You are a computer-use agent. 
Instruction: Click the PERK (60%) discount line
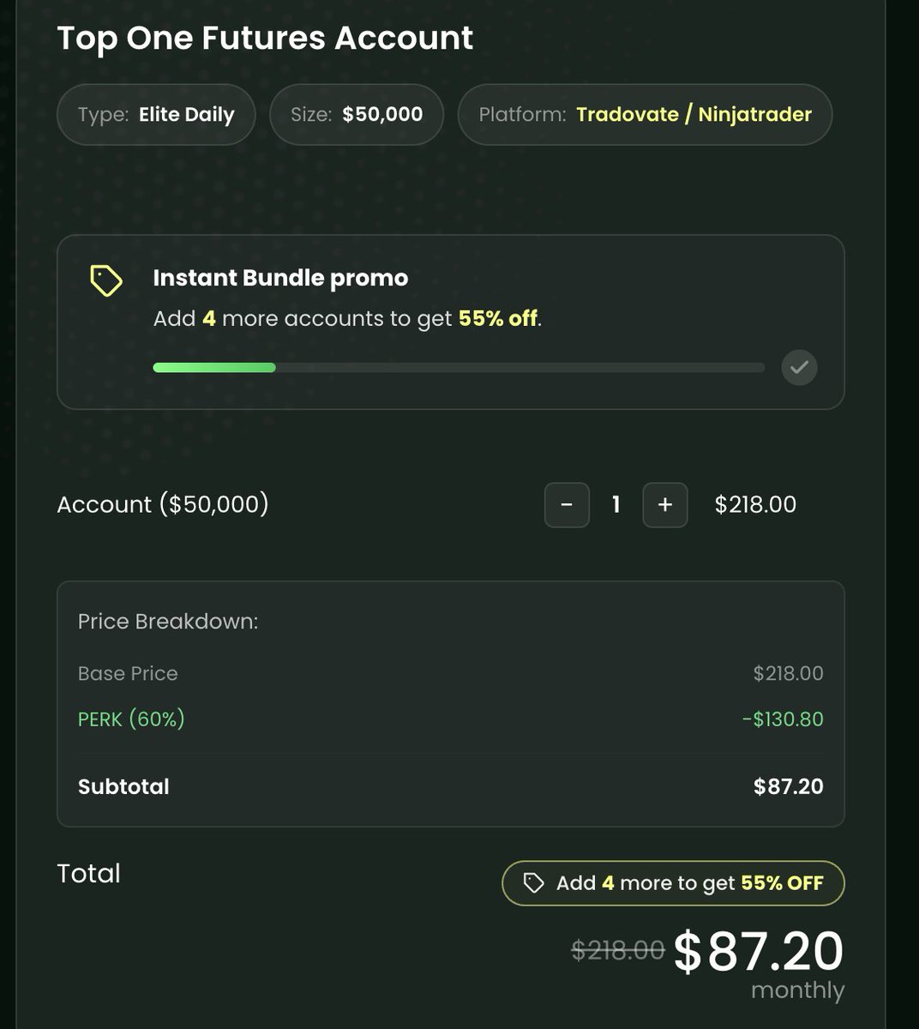[450, 719]
